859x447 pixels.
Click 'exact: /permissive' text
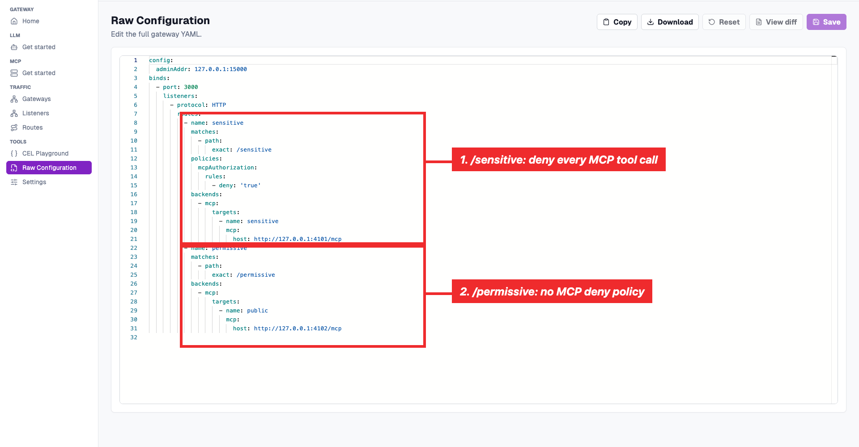243,275
